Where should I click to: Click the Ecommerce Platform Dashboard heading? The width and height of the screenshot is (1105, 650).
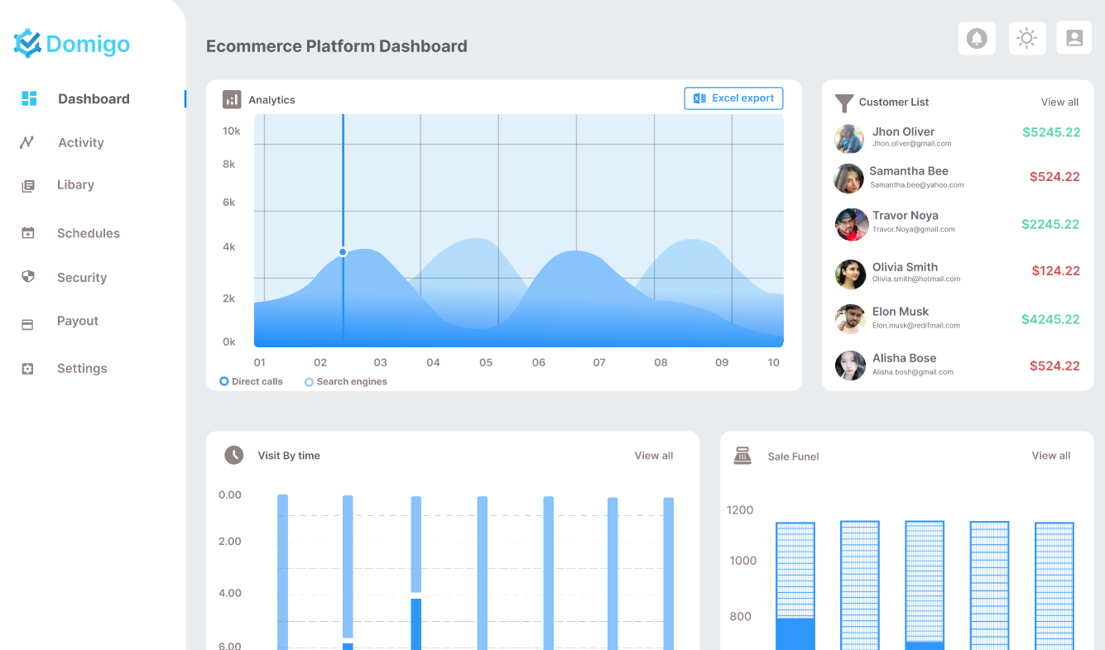coord(337,46)
